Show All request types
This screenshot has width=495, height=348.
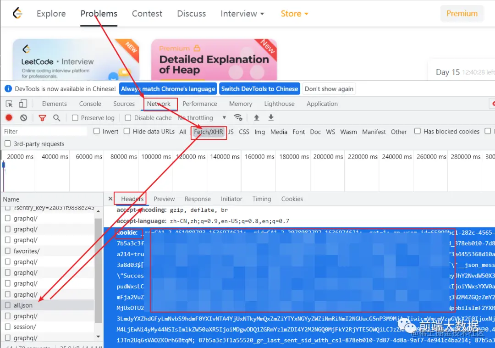[x=183, y=132]
